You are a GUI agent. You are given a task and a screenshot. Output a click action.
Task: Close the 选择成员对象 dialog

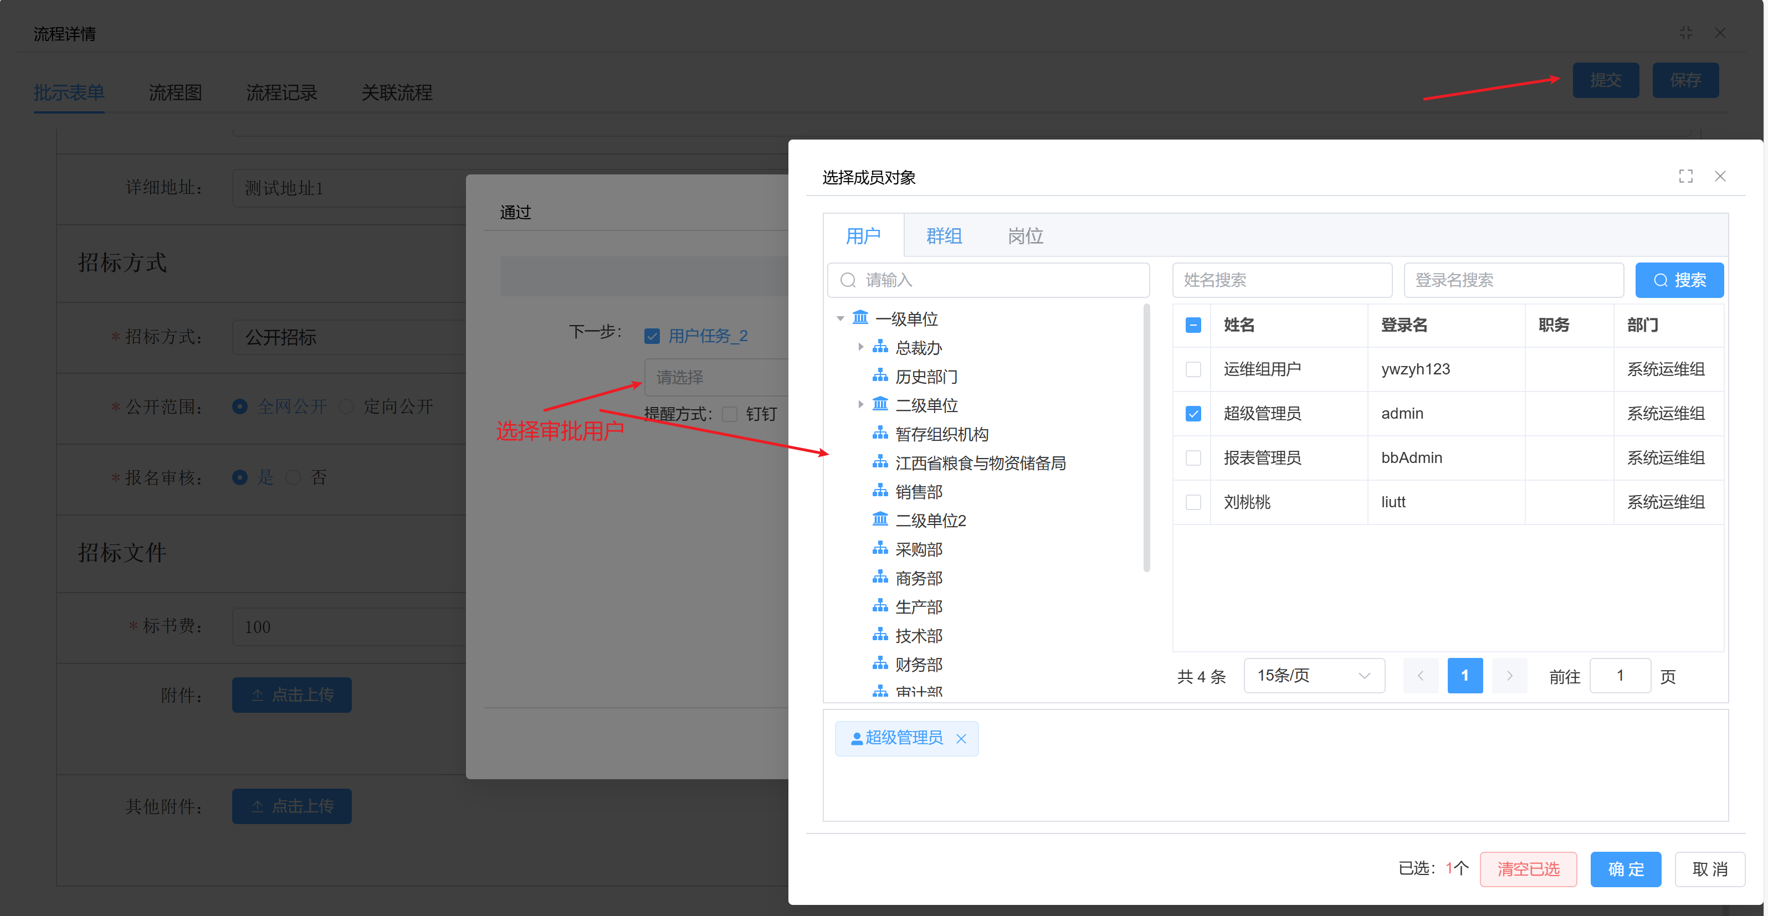[x=1720, y=176]
